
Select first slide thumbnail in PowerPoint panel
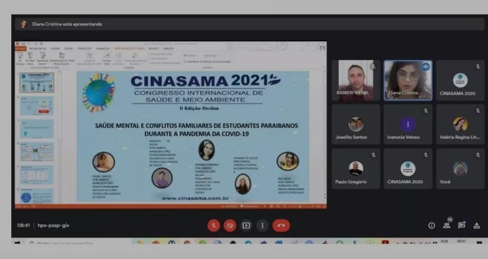[x=37, y=83]
